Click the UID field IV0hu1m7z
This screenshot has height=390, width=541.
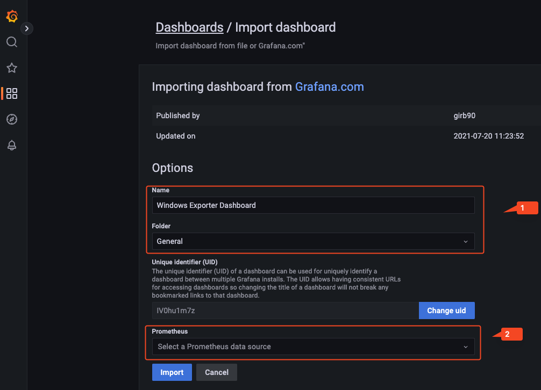[x=286, y=310]
